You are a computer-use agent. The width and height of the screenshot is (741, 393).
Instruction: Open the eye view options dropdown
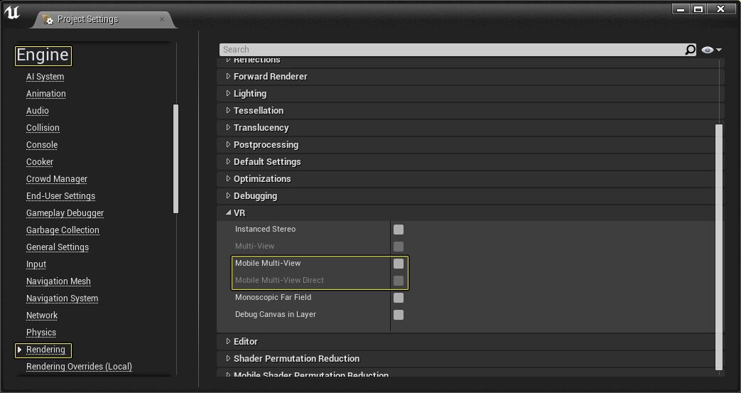click(x=712, y=50)
